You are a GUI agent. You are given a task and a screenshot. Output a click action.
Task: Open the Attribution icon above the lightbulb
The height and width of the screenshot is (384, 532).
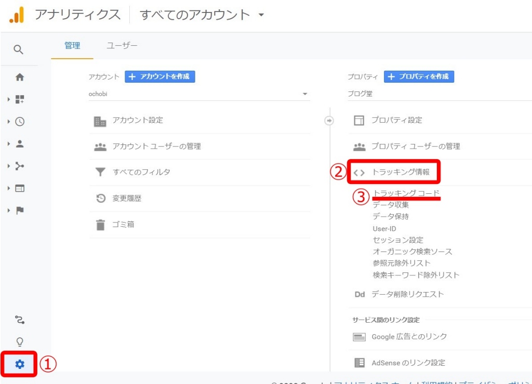pyautogui.click(x=20, y=321)
